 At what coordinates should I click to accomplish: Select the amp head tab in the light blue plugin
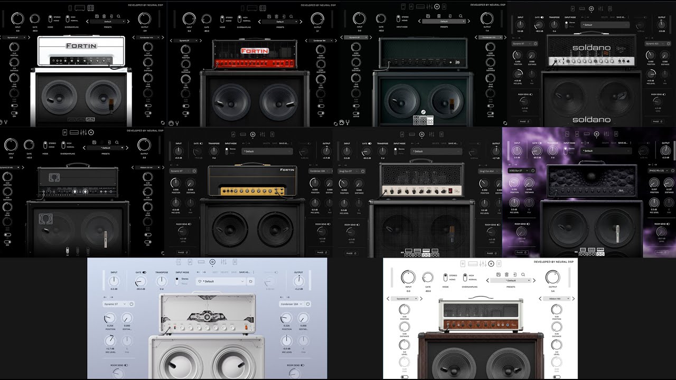coord(201,262)
